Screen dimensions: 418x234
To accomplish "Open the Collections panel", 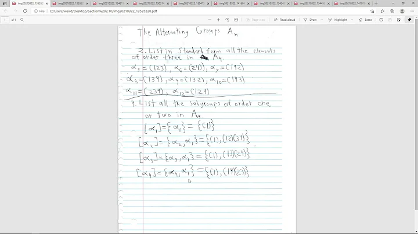I will click(392, 11).
